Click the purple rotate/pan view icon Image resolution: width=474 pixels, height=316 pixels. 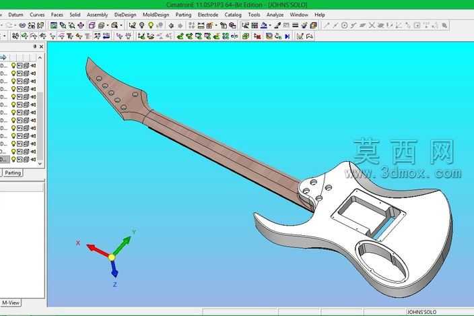click(x=81, y=26)
